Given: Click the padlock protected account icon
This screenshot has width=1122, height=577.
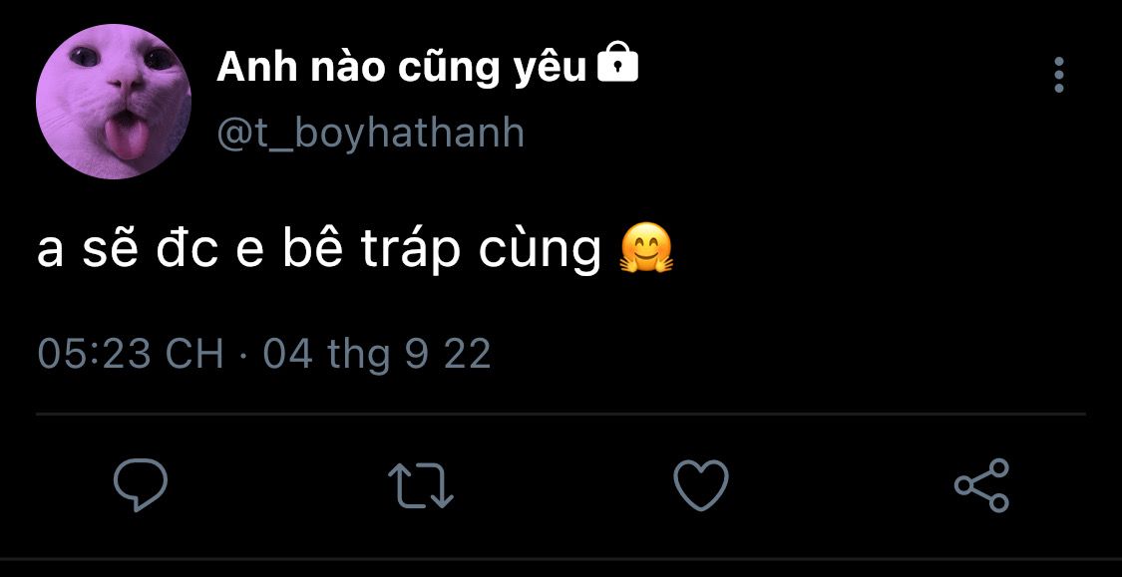Looking at the screenshot, I should tap(616, 62).
